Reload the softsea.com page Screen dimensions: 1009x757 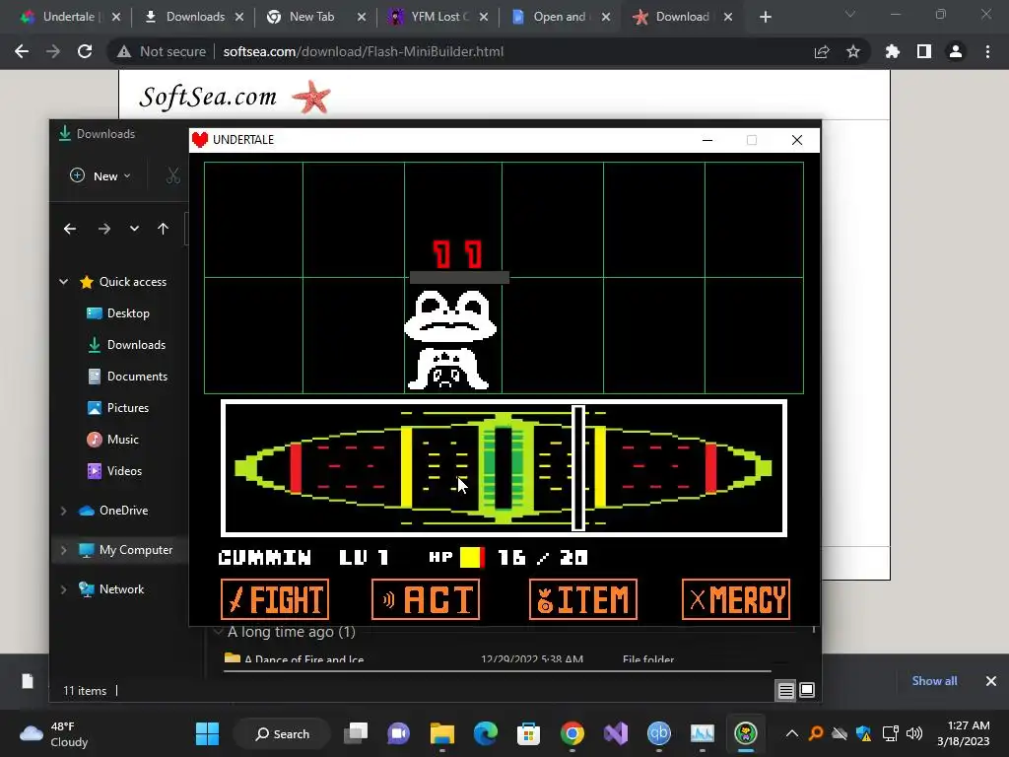[x=85, y=51]
